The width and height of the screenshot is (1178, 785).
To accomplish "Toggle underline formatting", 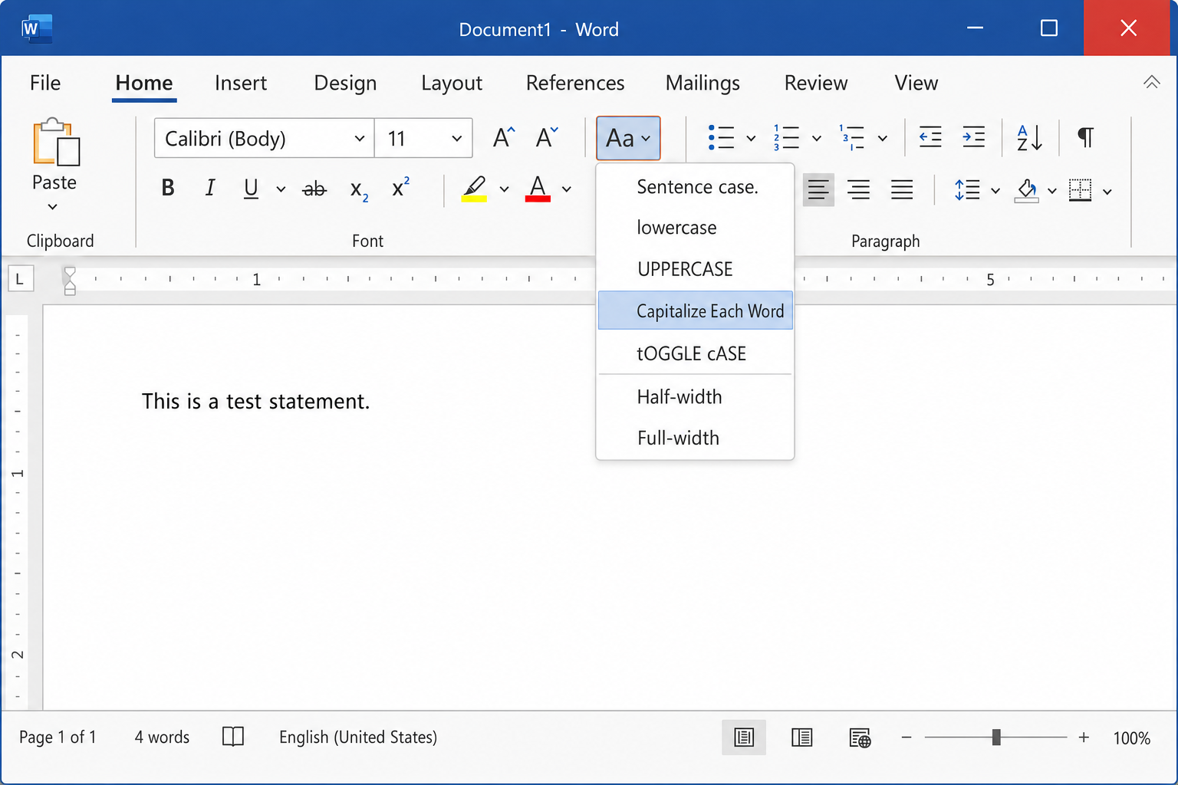I will click(x=251, y=189).
